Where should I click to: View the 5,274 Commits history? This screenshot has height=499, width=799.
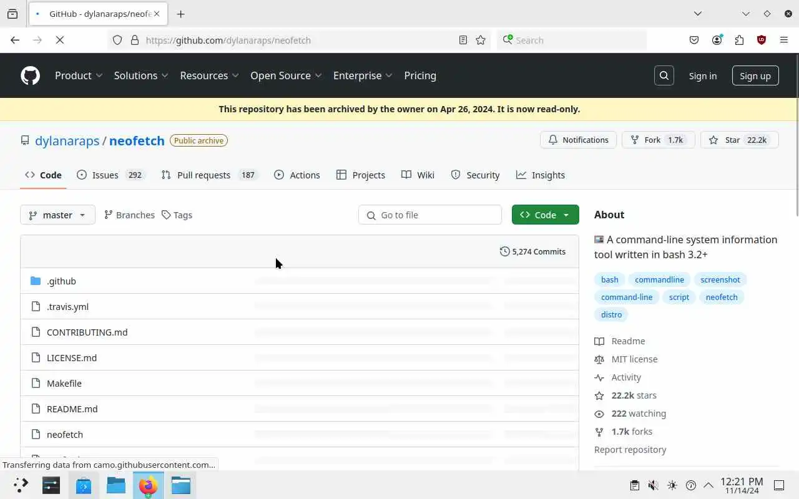click(x=532, y=251)
